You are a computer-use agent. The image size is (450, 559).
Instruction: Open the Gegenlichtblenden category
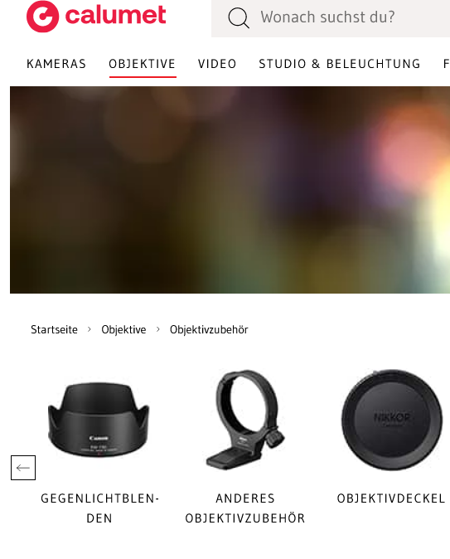99,508
